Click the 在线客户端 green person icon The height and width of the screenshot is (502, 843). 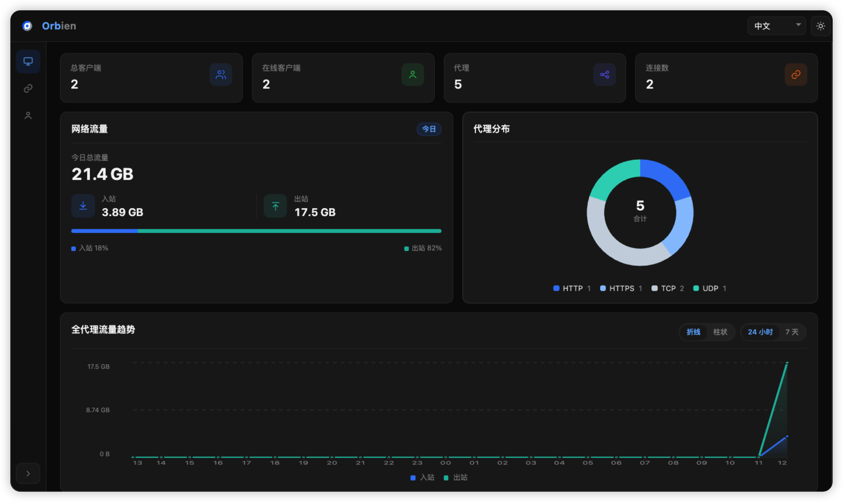click(413, 74)
